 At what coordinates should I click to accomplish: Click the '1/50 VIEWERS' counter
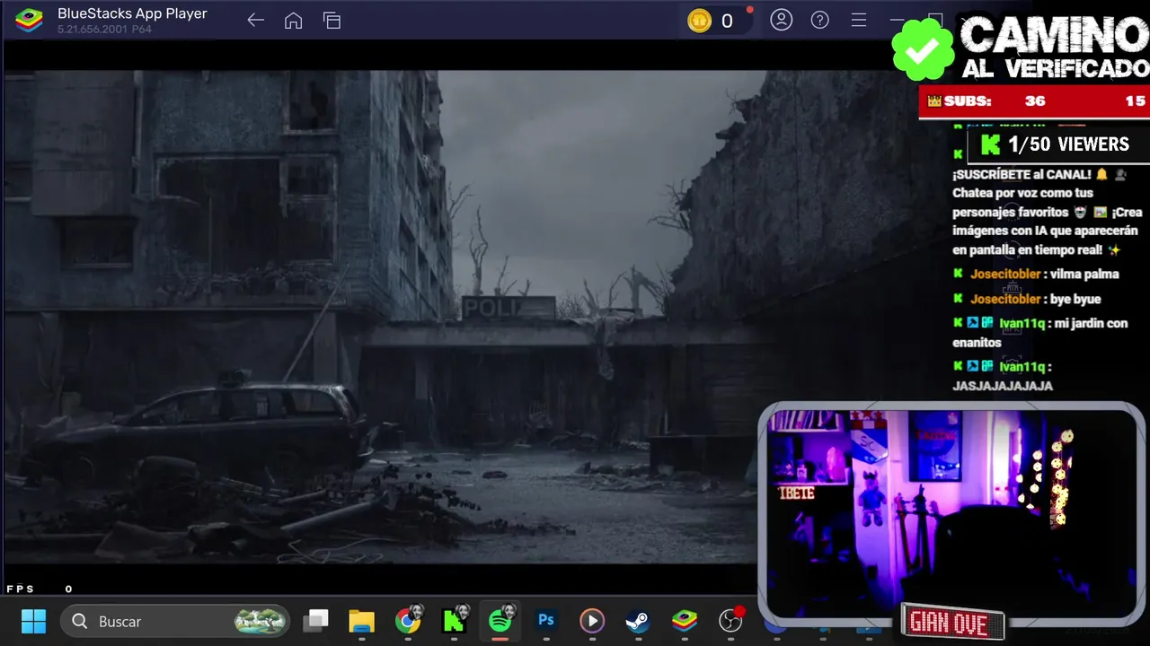pyautogui.click(x=1057, y=144)
